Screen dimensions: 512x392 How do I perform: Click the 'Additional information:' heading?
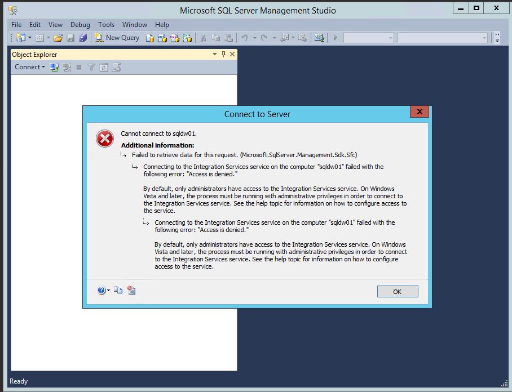pos(158,145)
